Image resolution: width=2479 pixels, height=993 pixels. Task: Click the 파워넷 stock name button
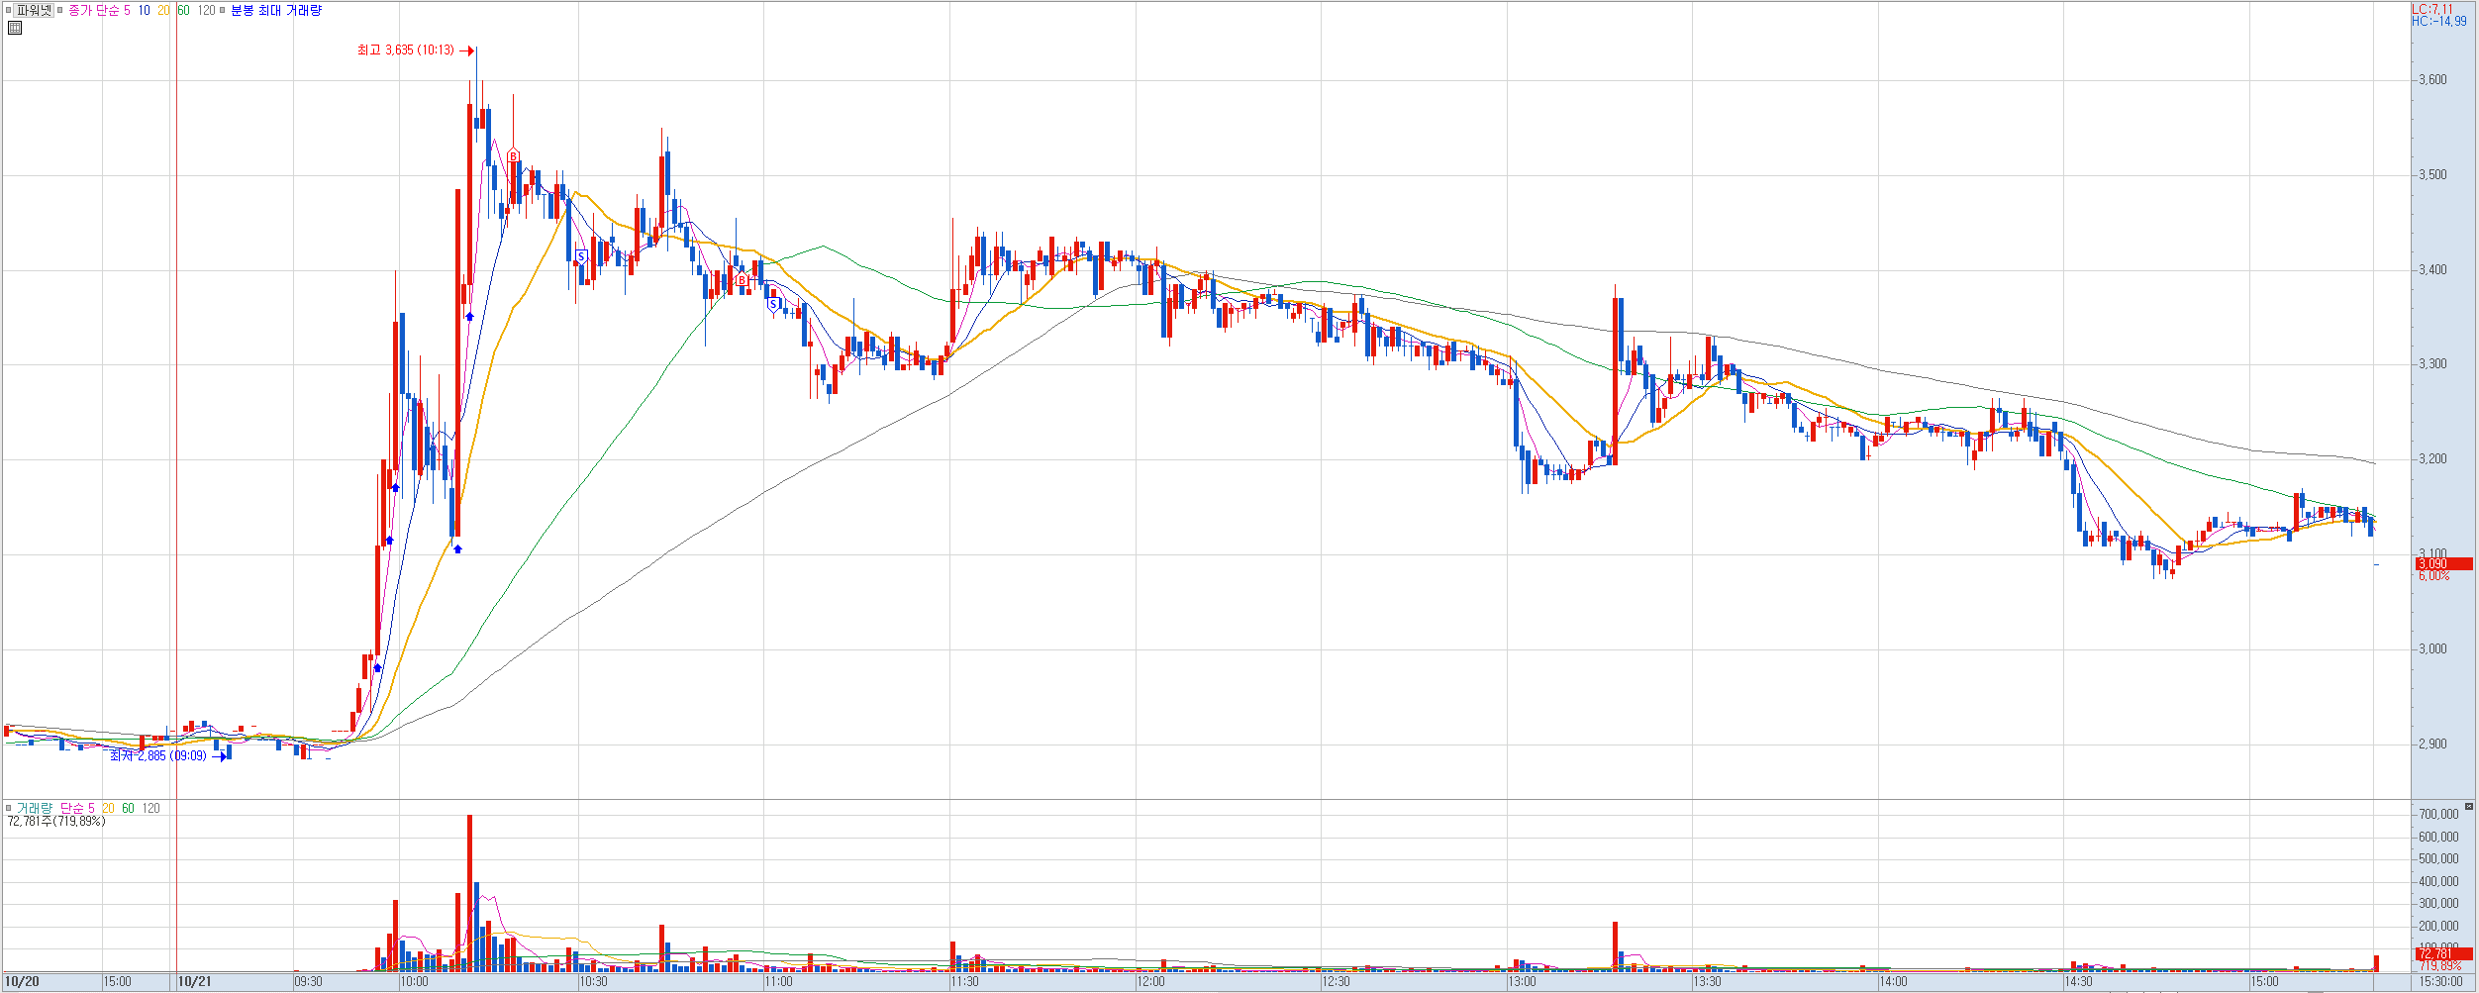point(35,10)
